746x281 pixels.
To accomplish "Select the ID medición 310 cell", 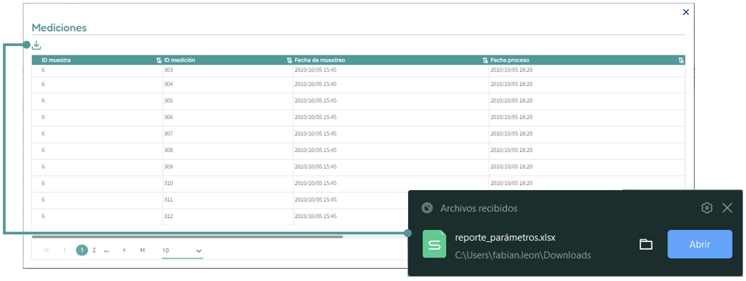I will (x=228, y=183).
